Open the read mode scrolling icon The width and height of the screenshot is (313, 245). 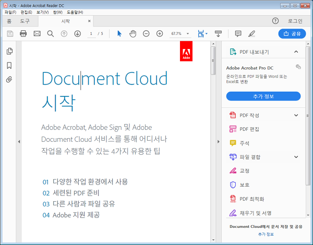(x=218, y=33)
